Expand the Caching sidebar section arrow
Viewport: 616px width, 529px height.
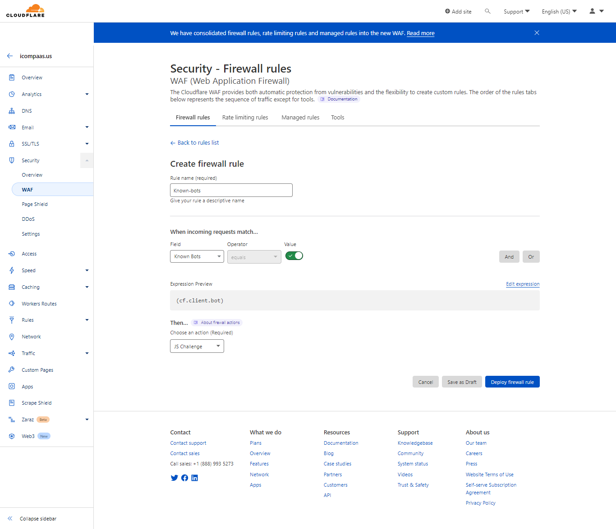pos(87,287)
